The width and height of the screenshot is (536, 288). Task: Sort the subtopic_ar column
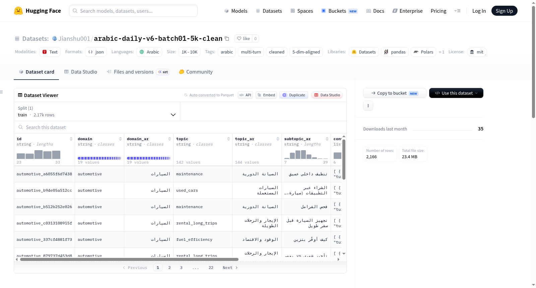tap(327, 139)
